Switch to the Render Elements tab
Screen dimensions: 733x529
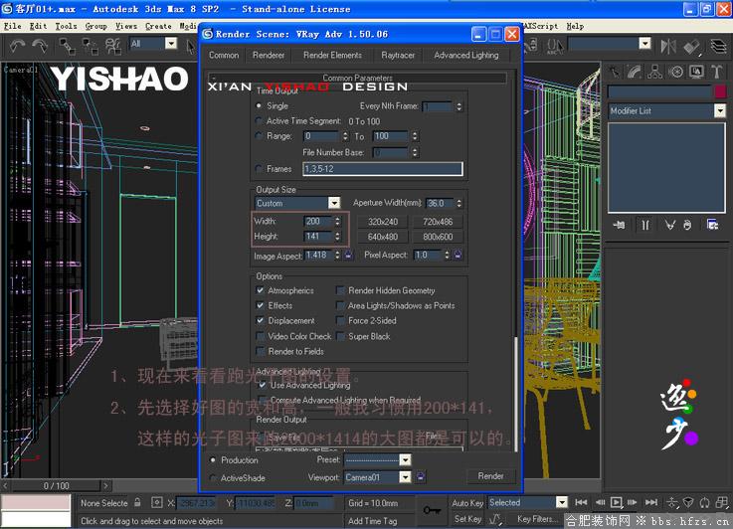[x=332, y=55]
